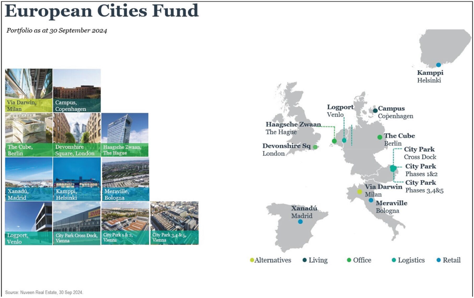
Task: Click the City Park Vienna map marker
Action: (393, 168)
